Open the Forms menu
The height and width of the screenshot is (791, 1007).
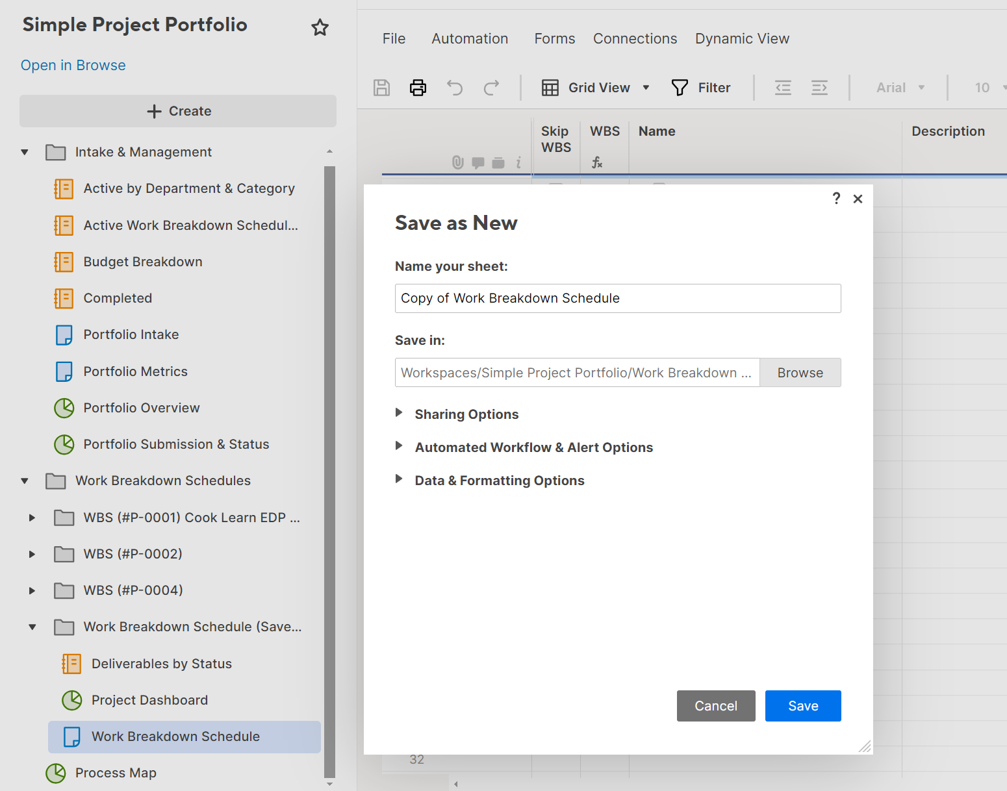click(554, 39)
